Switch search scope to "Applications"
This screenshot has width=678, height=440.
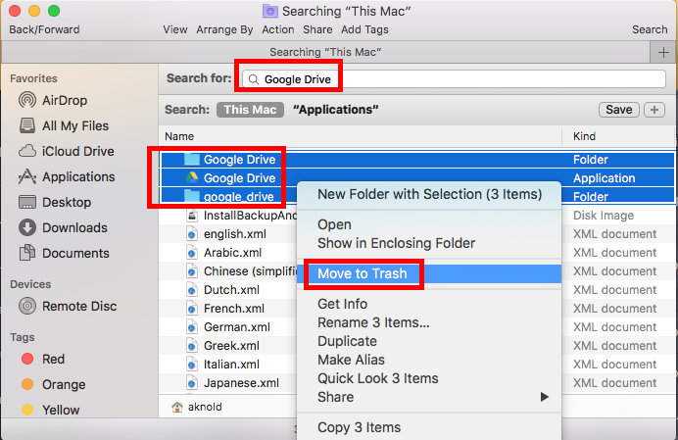tap(335, 110)
